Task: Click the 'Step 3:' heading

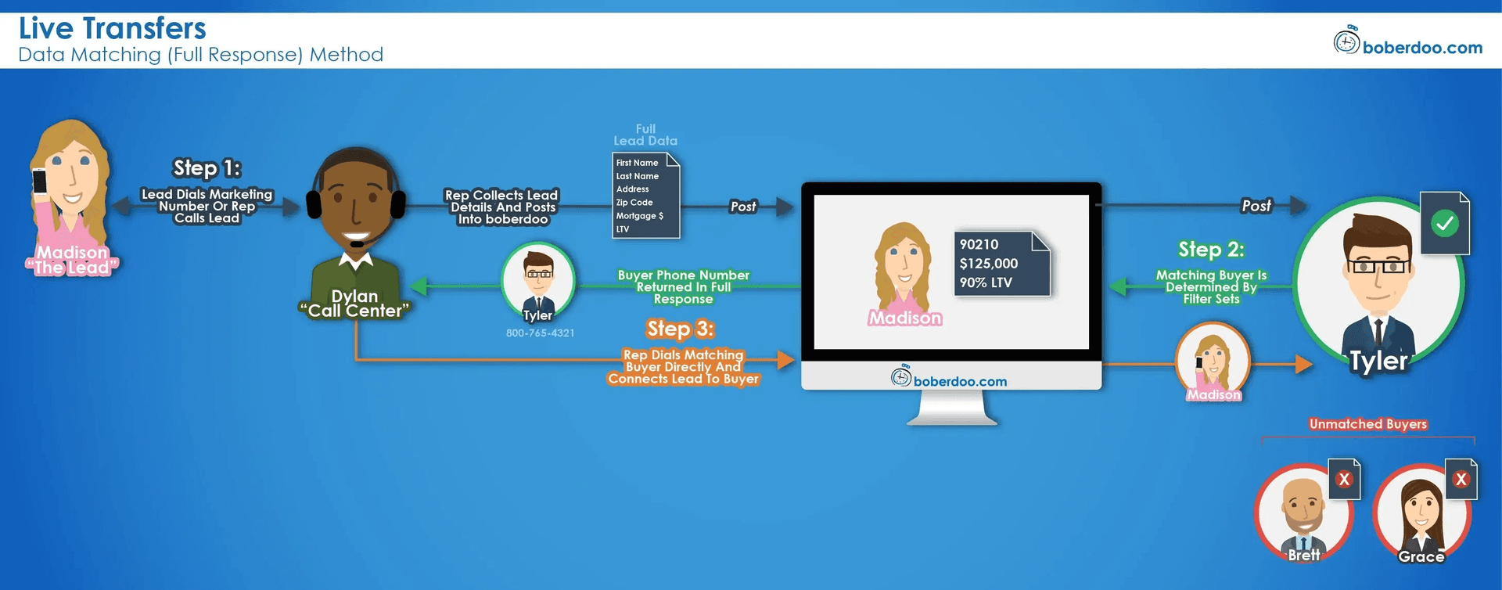Action: click(680, 329)
